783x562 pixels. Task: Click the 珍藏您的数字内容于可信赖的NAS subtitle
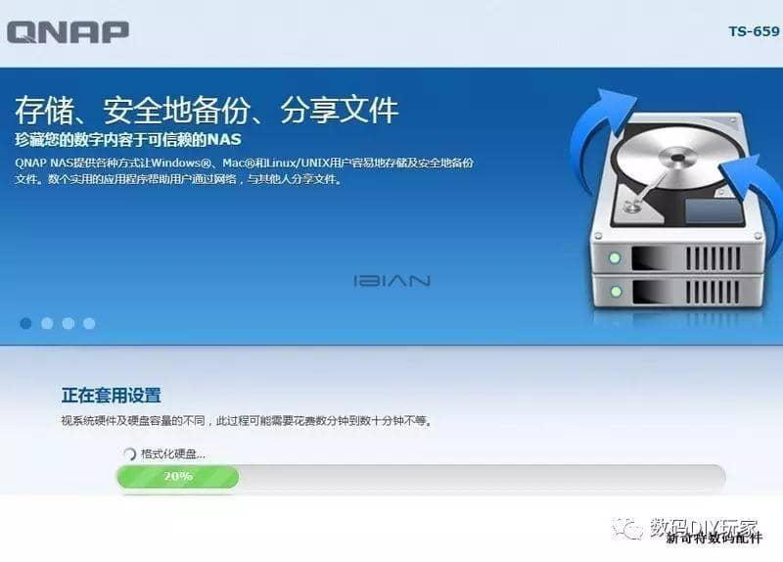(128, 139)
